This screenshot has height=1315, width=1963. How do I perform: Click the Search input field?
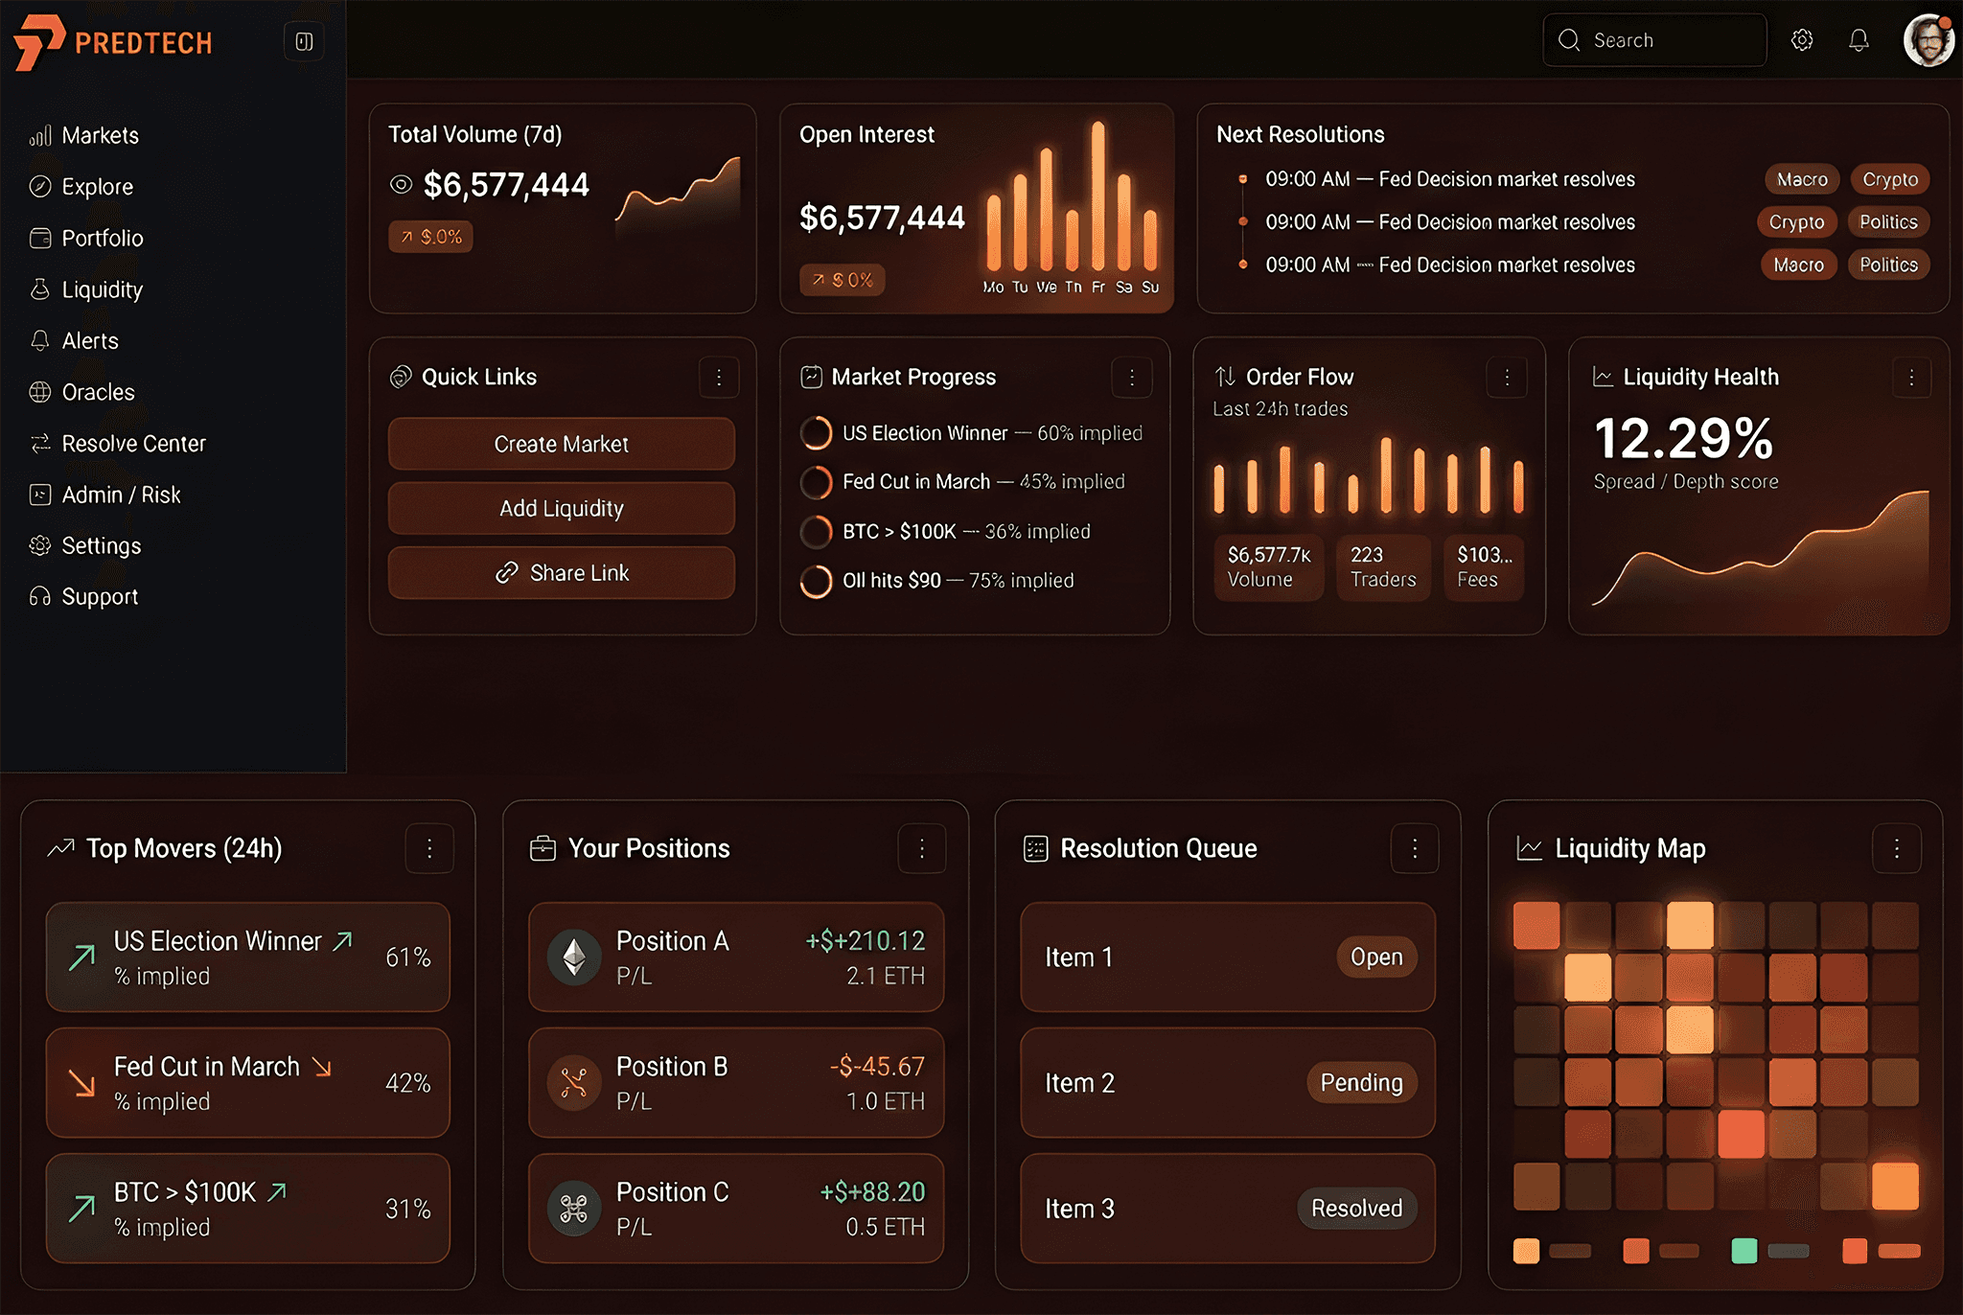(x=1654, y=39)
